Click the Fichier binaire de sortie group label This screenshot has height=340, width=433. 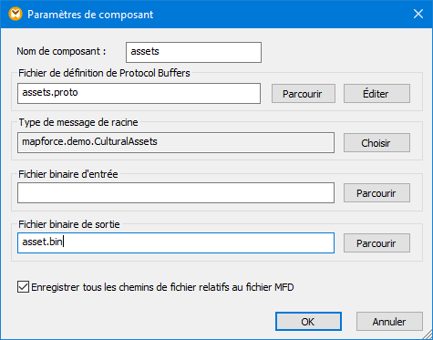[x=69, y=224]
